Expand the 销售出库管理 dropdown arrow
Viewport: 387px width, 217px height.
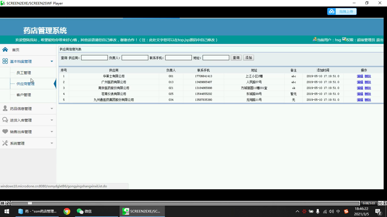pyautogui.click(x=52, y=132)
